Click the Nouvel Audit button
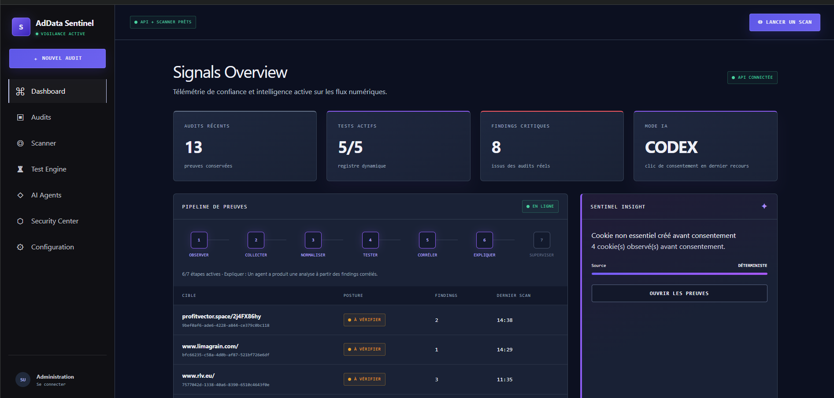This screenshot has width=834, height=398. [x=57, y=58]
